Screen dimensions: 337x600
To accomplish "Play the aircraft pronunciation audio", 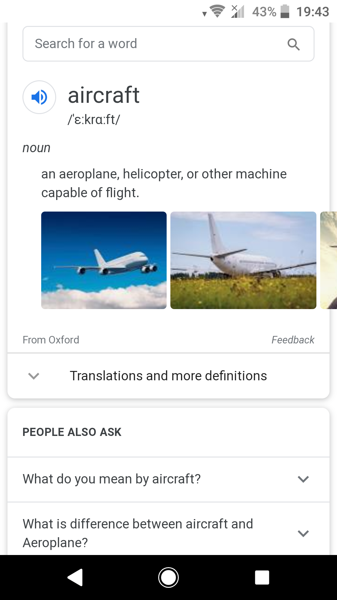I will (x=39, y=97).
